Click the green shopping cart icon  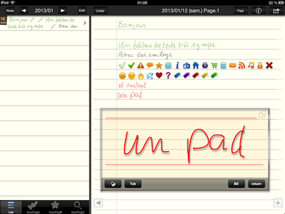(x=214, y=65)
